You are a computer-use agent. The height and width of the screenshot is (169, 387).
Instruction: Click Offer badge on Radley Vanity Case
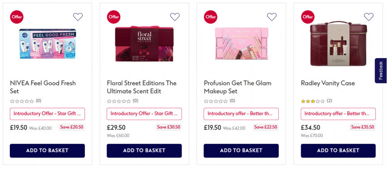(307, 17)
